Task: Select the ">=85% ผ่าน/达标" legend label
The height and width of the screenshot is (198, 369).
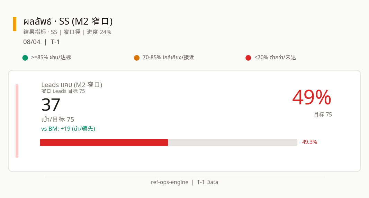Action: [x=51, y=58]
